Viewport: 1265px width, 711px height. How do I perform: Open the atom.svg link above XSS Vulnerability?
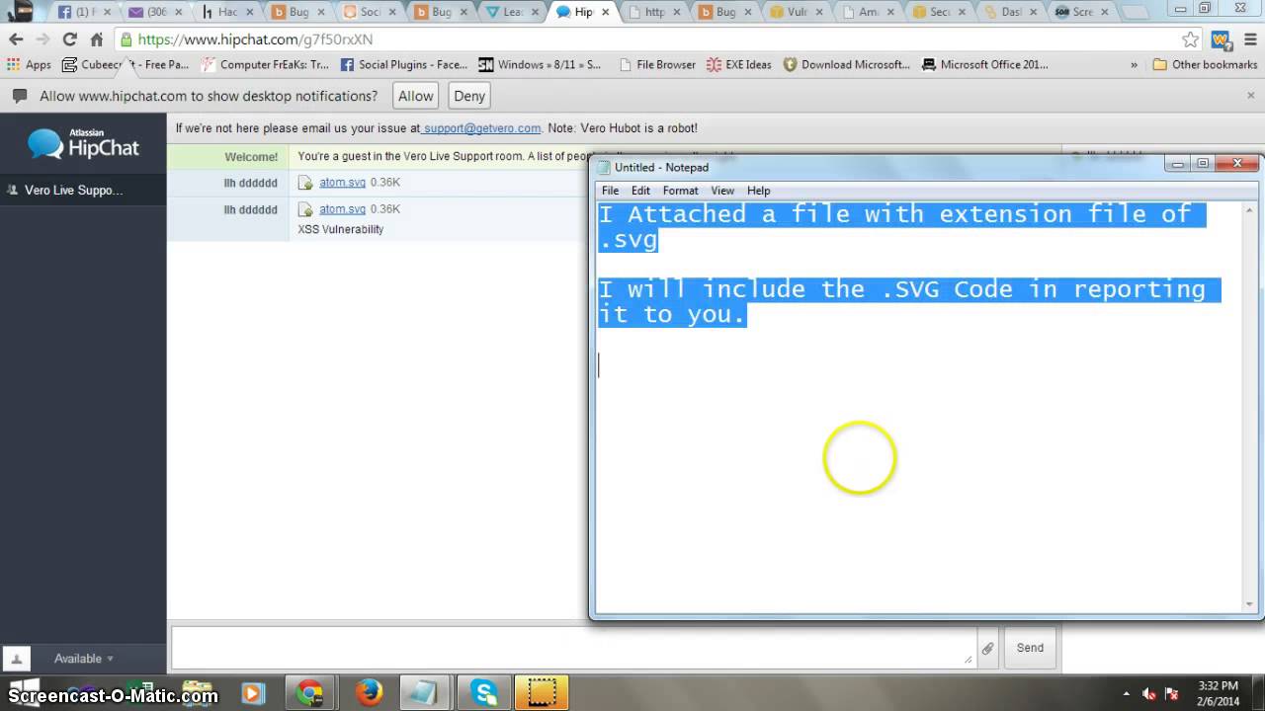(x=342, y=209)
